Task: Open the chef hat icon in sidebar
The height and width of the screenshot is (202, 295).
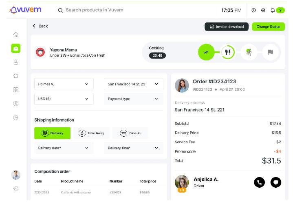Action: pyautogui.click(x=16, y=76)
